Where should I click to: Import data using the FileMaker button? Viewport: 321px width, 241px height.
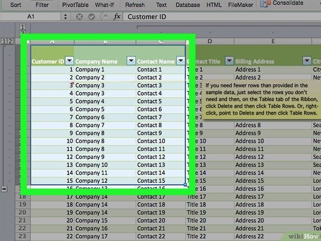240,5
